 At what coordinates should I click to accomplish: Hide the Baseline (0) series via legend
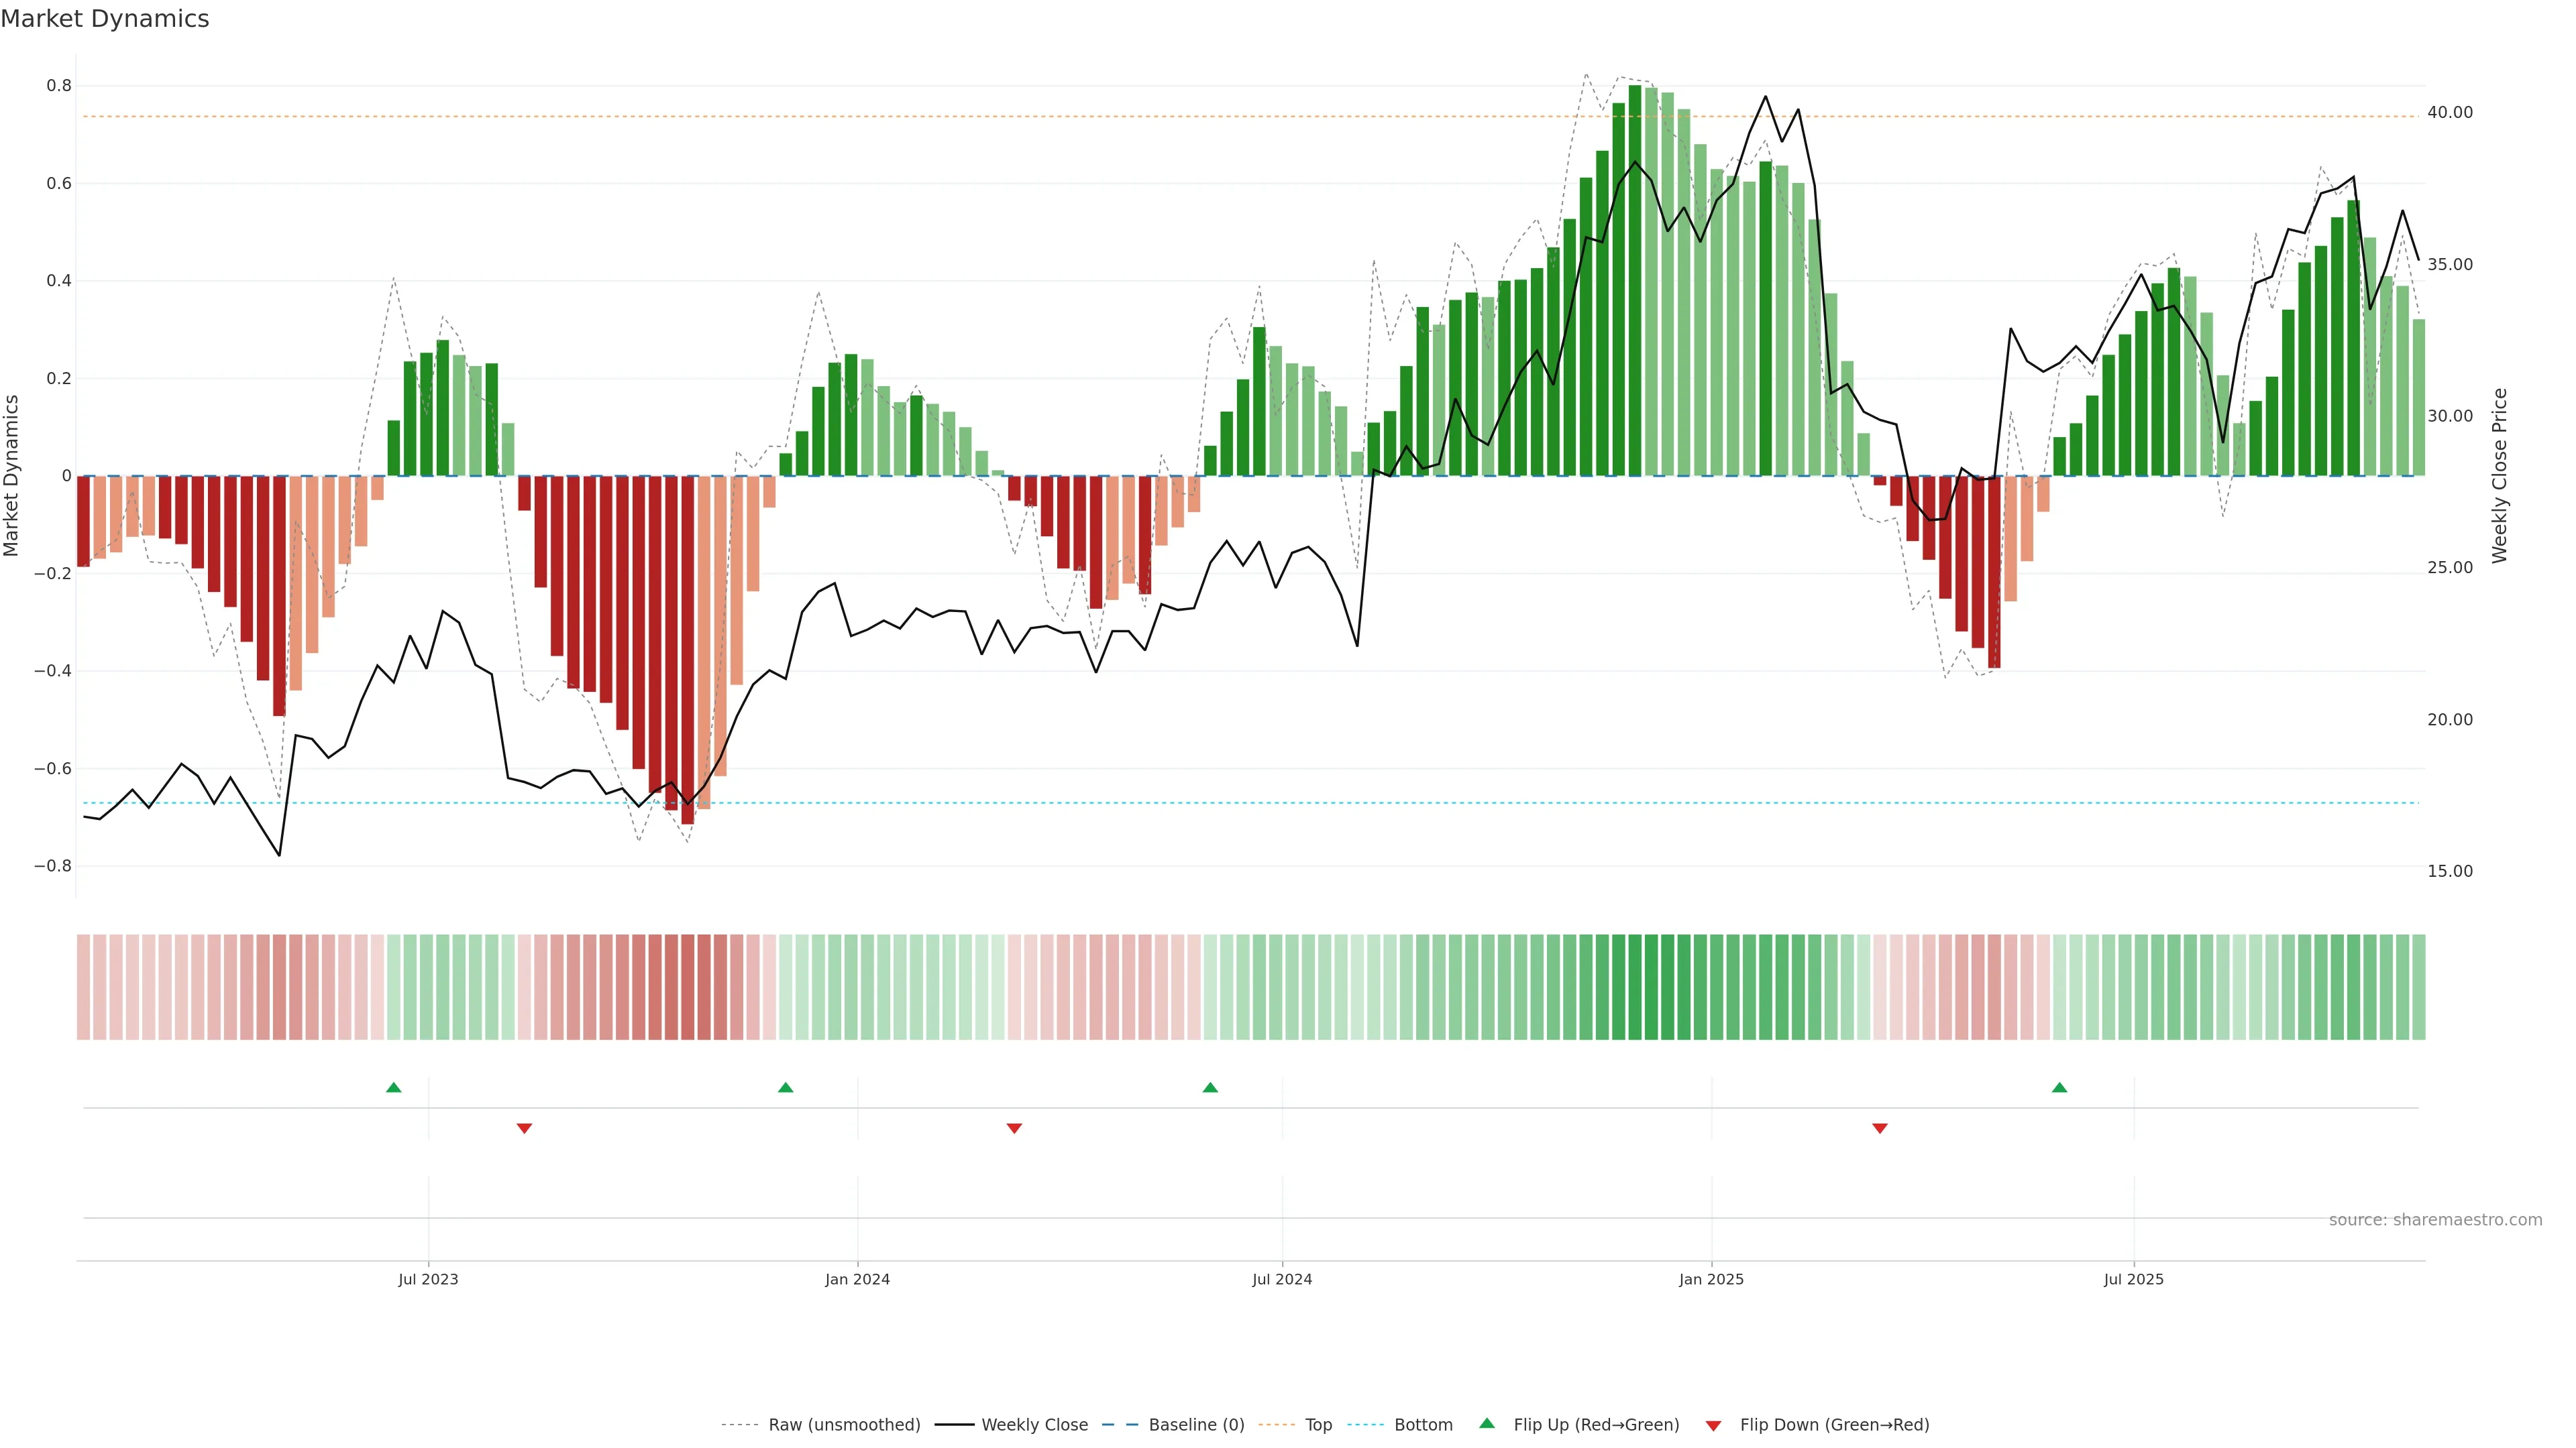click(1196, 1425)
